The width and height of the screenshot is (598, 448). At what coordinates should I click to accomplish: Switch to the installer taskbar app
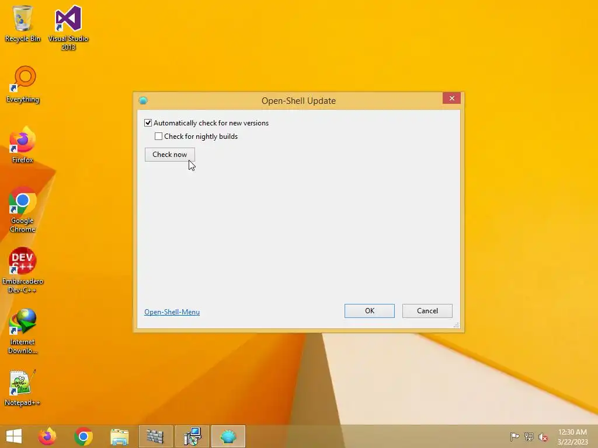coord(192,436)
